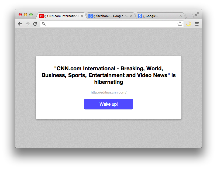Close the CNN.com International tab
Viewport: 217px width, 169px height.
click(82, 16)
